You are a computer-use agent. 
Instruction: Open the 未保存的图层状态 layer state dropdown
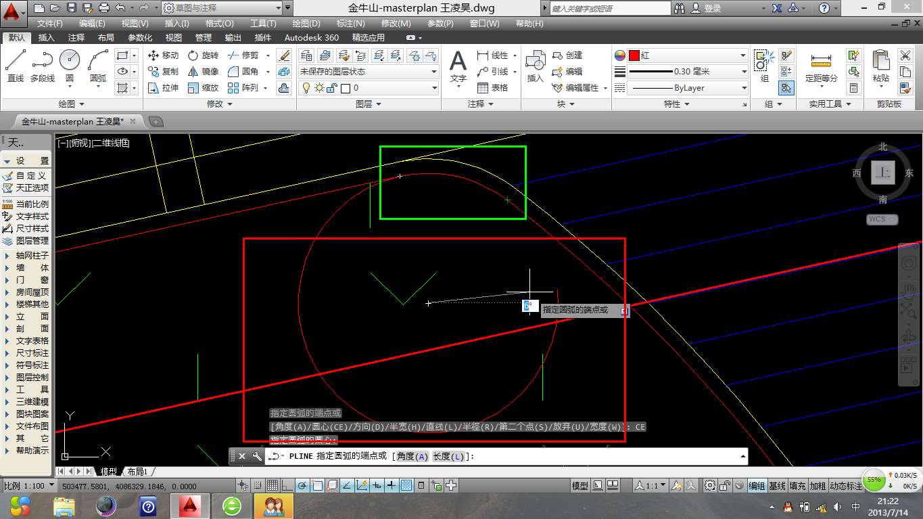369,72
